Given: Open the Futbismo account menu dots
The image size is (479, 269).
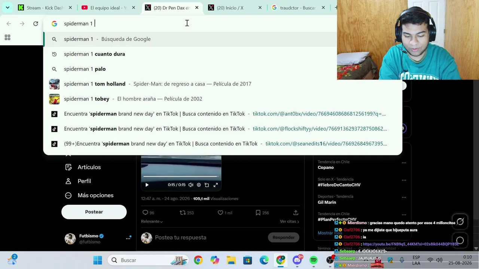Looking at the screenshot, I should coord(128,238).
